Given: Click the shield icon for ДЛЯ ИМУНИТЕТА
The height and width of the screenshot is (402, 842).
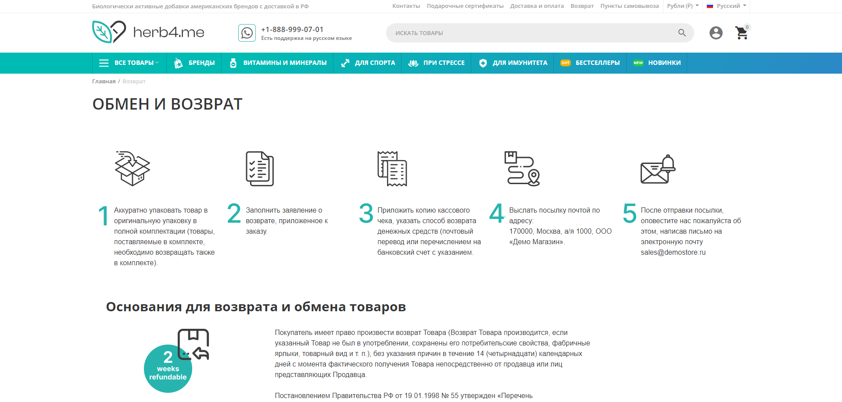Looking at the screenshot, I should [483, 63].
